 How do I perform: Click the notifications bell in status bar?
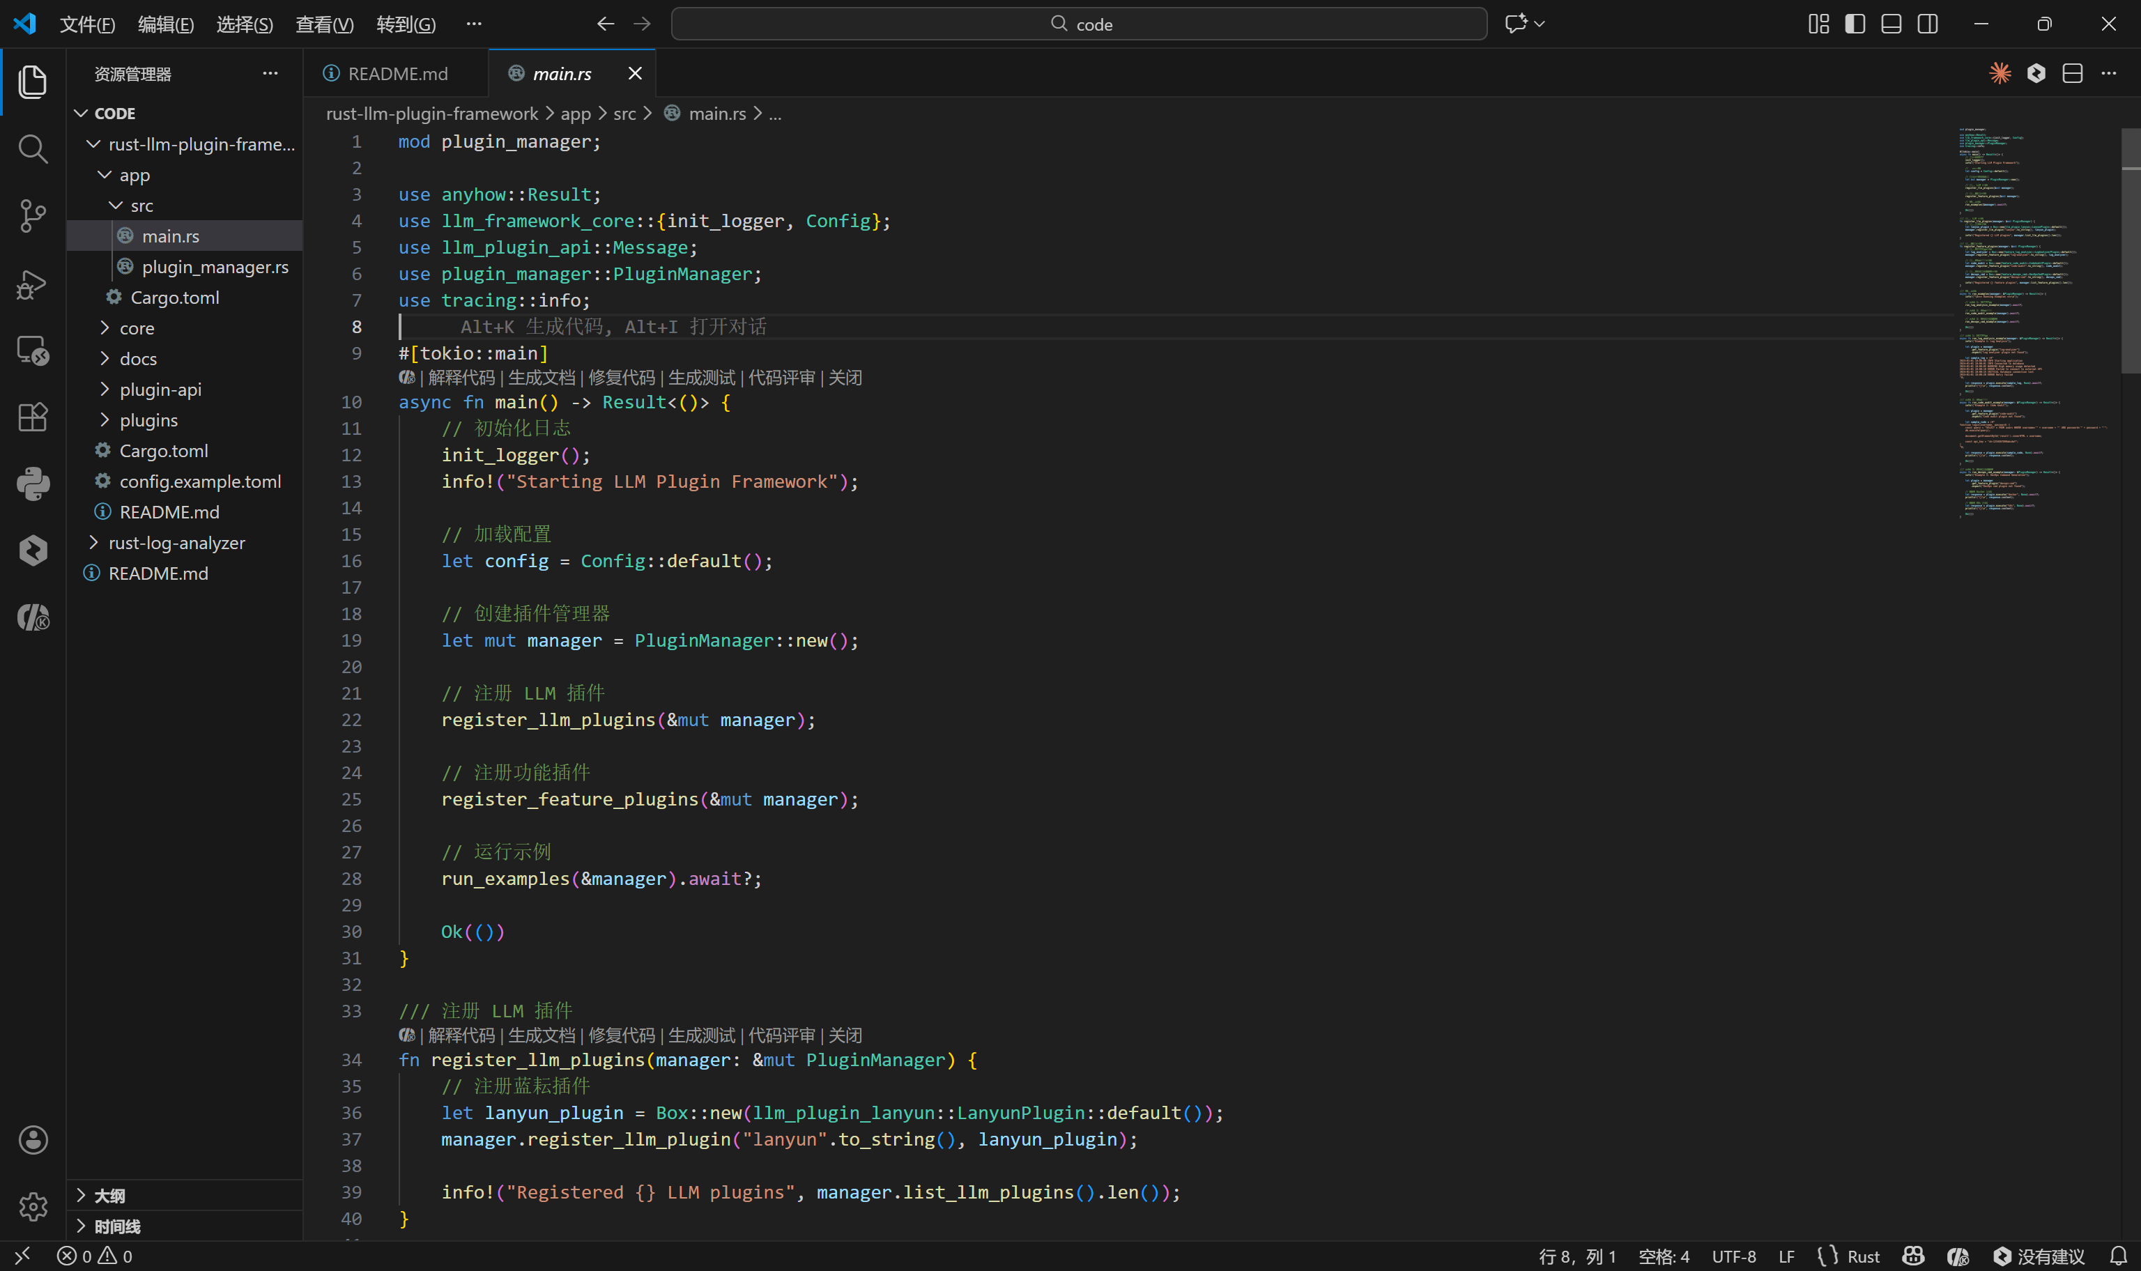point(2118,1256)
